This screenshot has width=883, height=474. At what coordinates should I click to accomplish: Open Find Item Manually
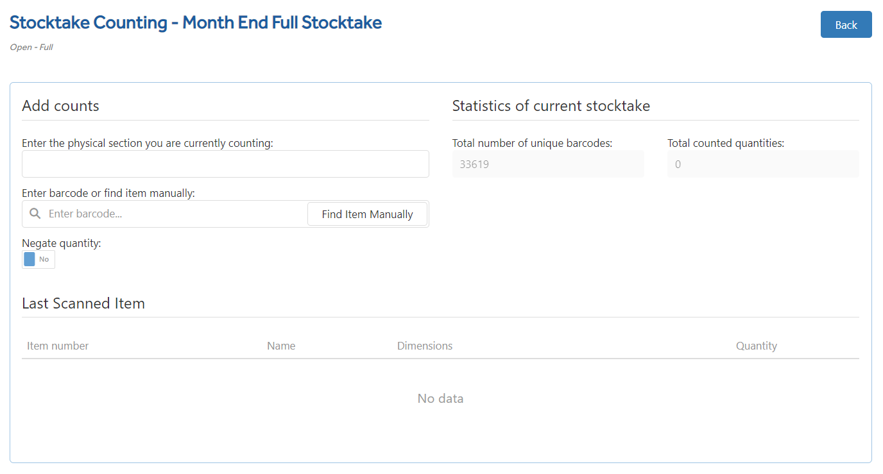[367, 214]
